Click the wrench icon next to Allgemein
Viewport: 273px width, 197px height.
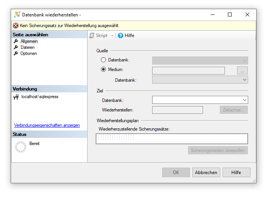pyautogui.click(x=16, y=41)
